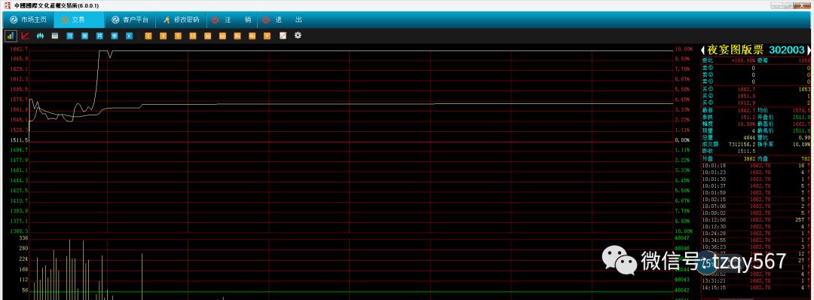Switch to the monthly (月) K-line period
The height and width of the screenshot is (300, 814).
99,36
